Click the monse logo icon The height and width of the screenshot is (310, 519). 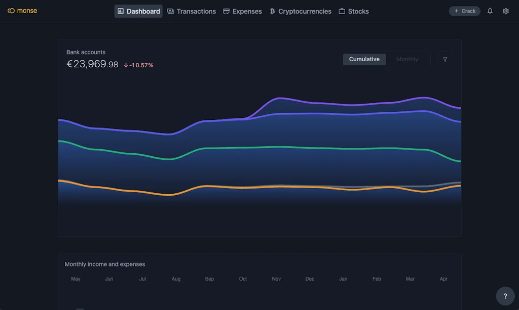click(11, 11)
